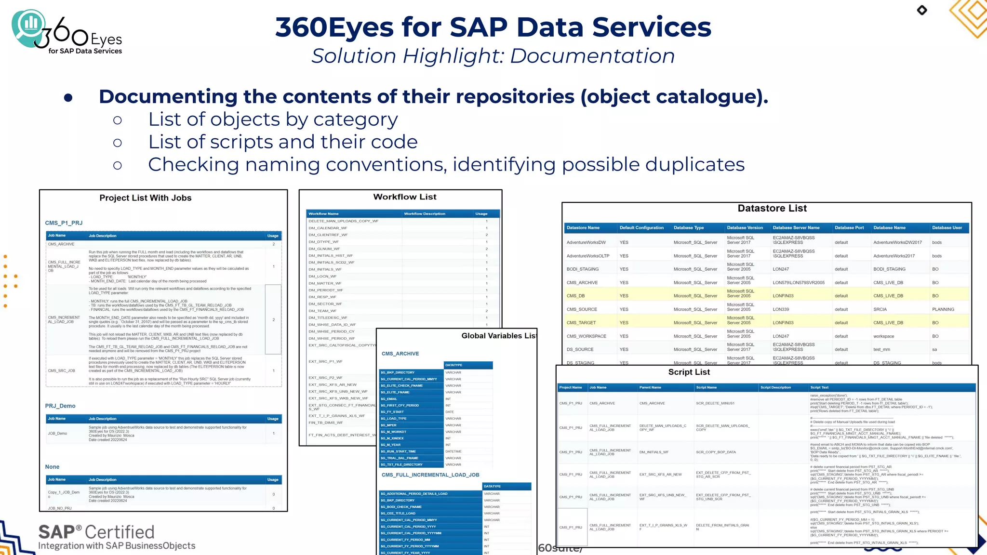This screenshot has width=987, height=555.
Task: Open the Project List With Jobs thumbnail
Action: pyautogui.click(x=145, y=198)
